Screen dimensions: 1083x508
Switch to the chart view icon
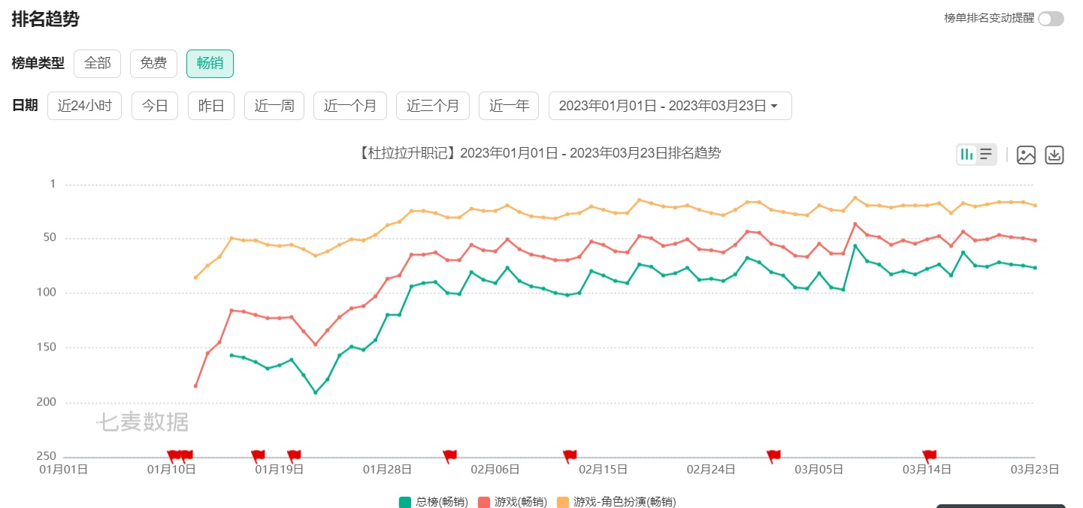pos(967,155)
